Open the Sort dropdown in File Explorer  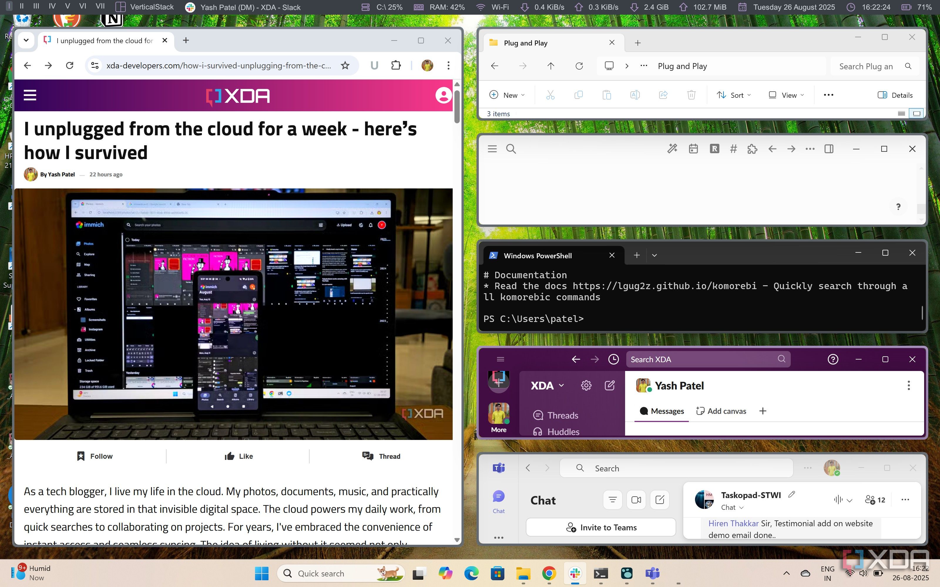coord(734,95)
